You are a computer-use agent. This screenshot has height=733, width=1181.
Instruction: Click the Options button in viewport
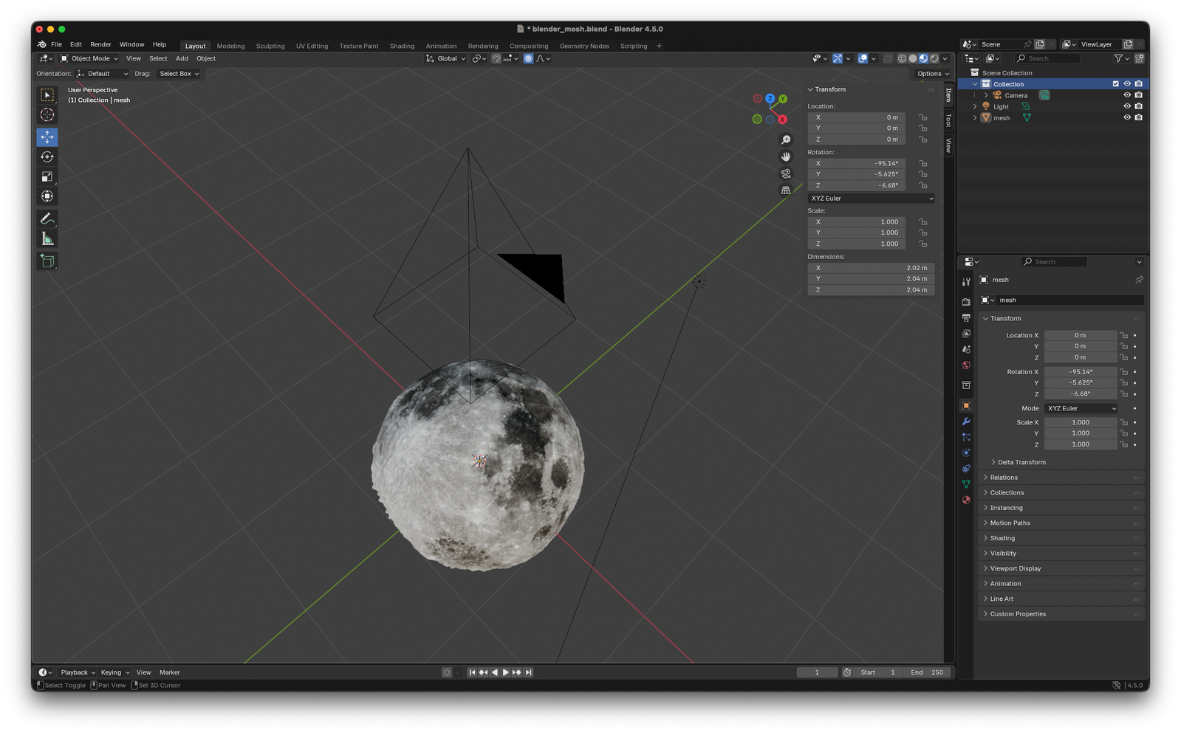point(933,74)
